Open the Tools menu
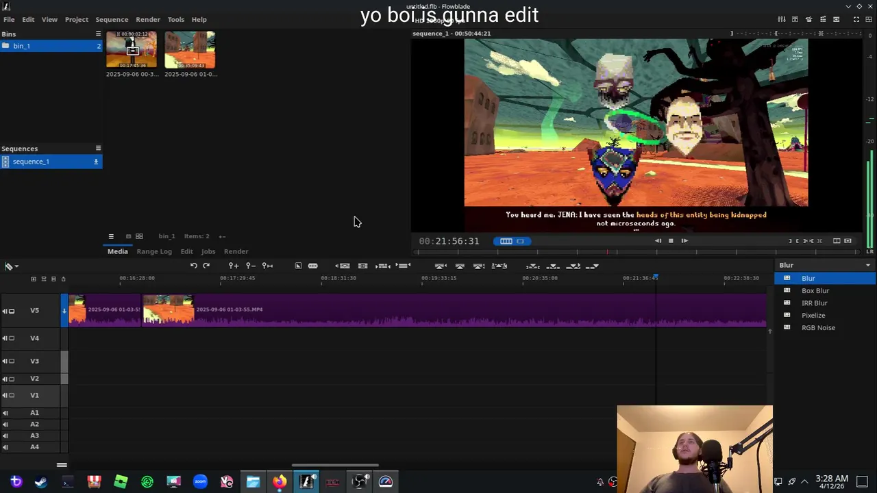 click(x=176, y=19)
